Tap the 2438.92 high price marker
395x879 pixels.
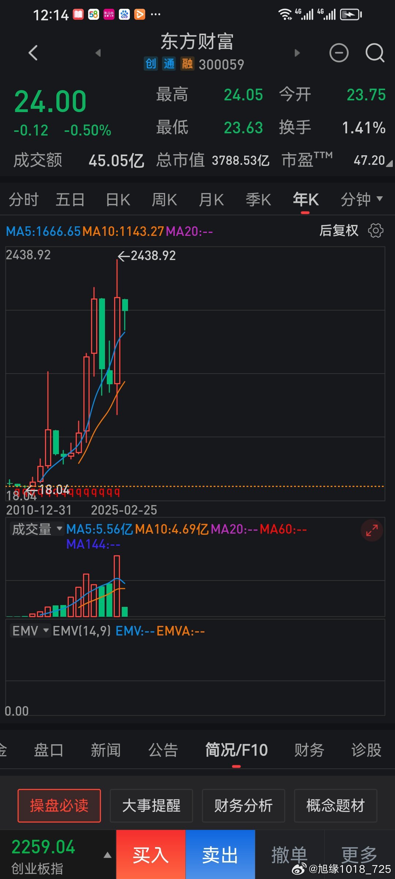coord(147,256)
